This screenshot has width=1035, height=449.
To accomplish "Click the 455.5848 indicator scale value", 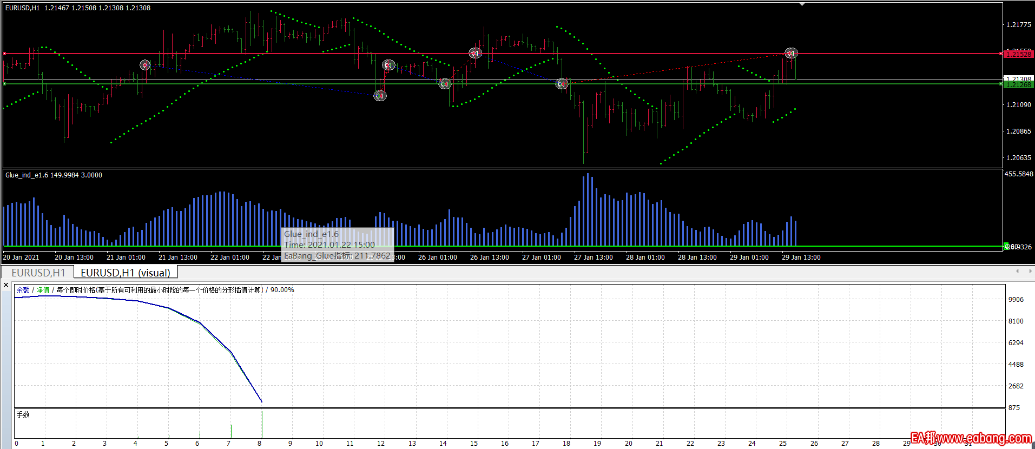I will click(x=1019, y=174).
